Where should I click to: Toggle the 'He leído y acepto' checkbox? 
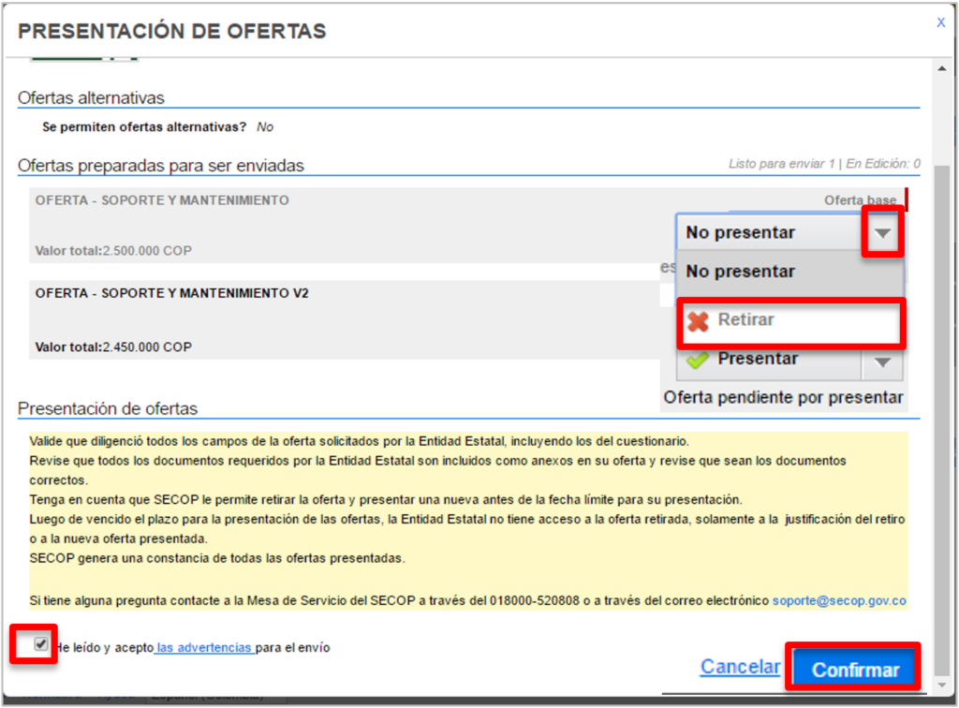(40, 644)
